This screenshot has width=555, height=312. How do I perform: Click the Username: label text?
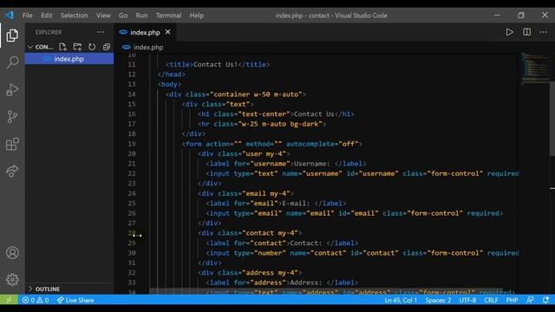click(312, 164)
